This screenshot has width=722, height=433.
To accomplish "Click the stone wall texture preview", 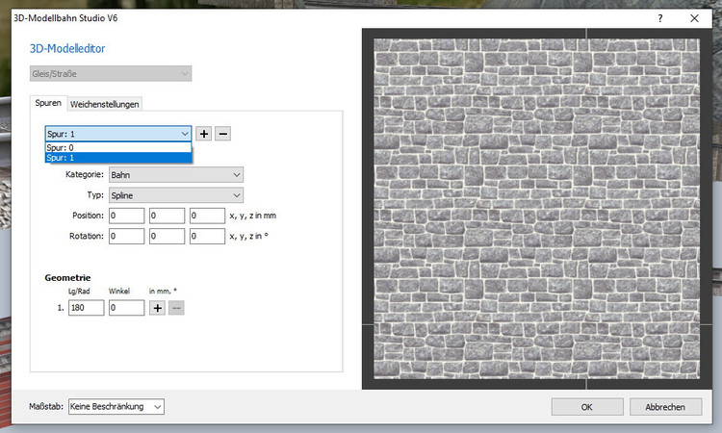I will pos(536,209).
